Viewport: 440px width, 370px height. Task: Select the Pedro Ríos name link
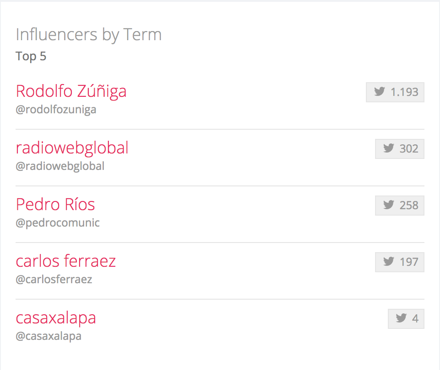pyautogui.click(x=55, y=204)
